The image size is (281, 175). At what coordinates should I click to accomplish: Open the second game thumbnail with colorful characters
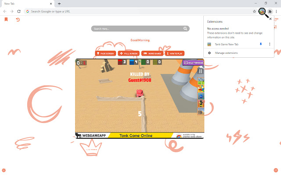click(201, 88)
